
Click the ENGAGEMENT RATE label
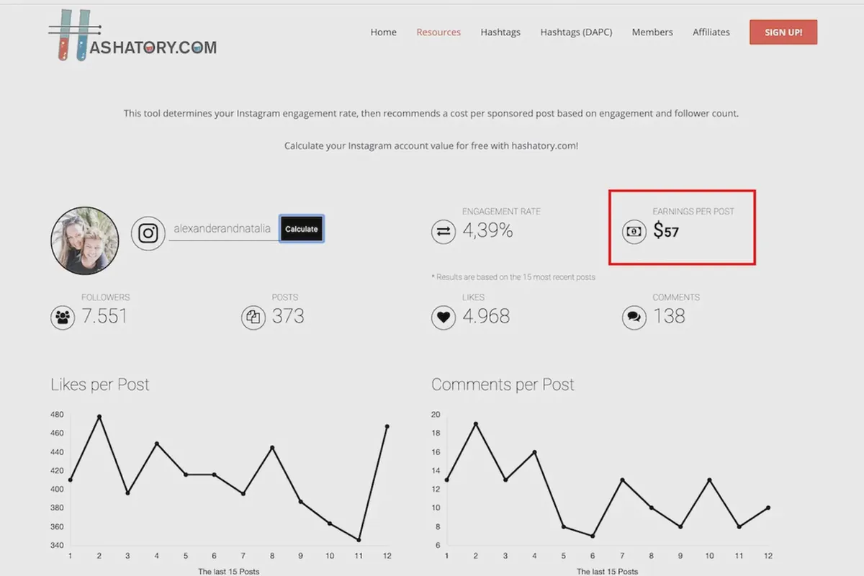(501, 212)
